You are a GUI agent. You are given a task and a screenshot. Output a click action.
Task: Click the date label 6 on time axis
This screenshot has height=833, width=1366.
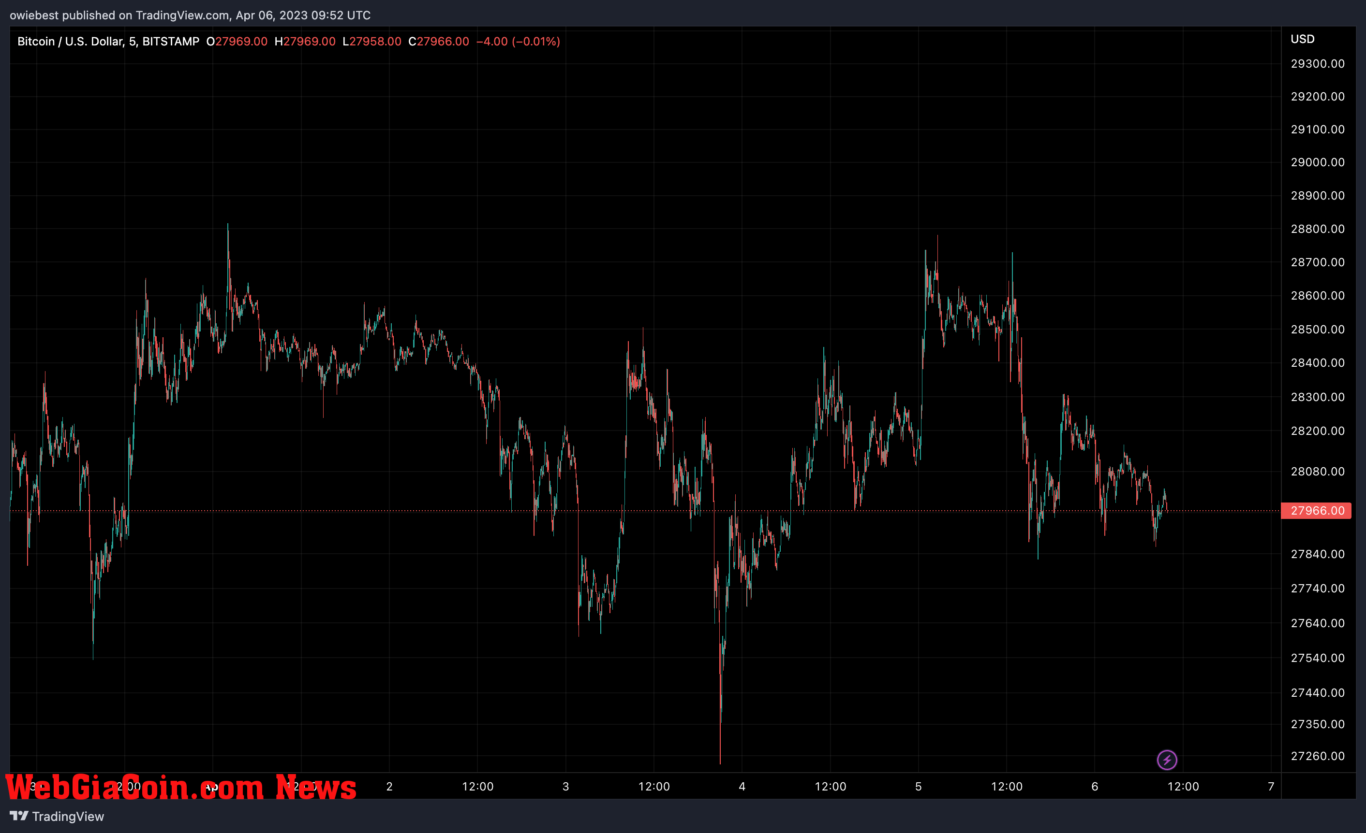click(x=1094, y=787)
